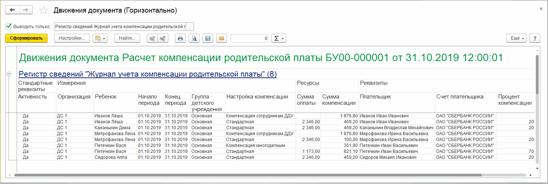The height and width of the screenshot is (184, 548).
Task: Add report to favorites with star icon
Action: pos(44,10)
